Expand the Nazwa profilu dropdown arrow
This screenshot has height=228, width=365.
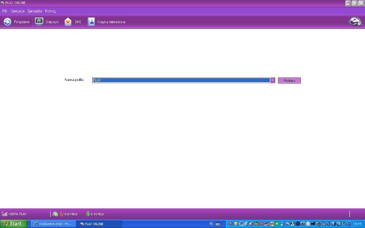(272, 80)
